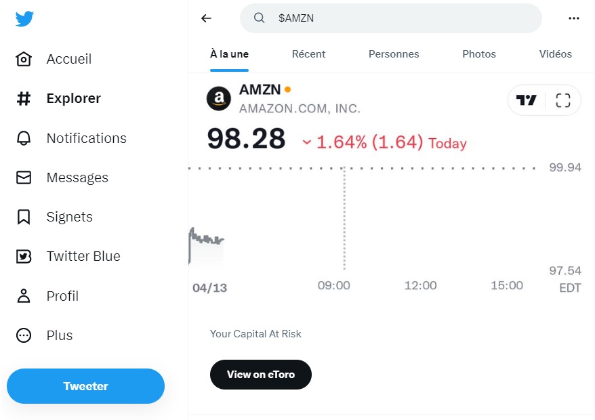
Task: Open Accueil via the home icon
Action: pyautogui.click(x=24, y=59)
